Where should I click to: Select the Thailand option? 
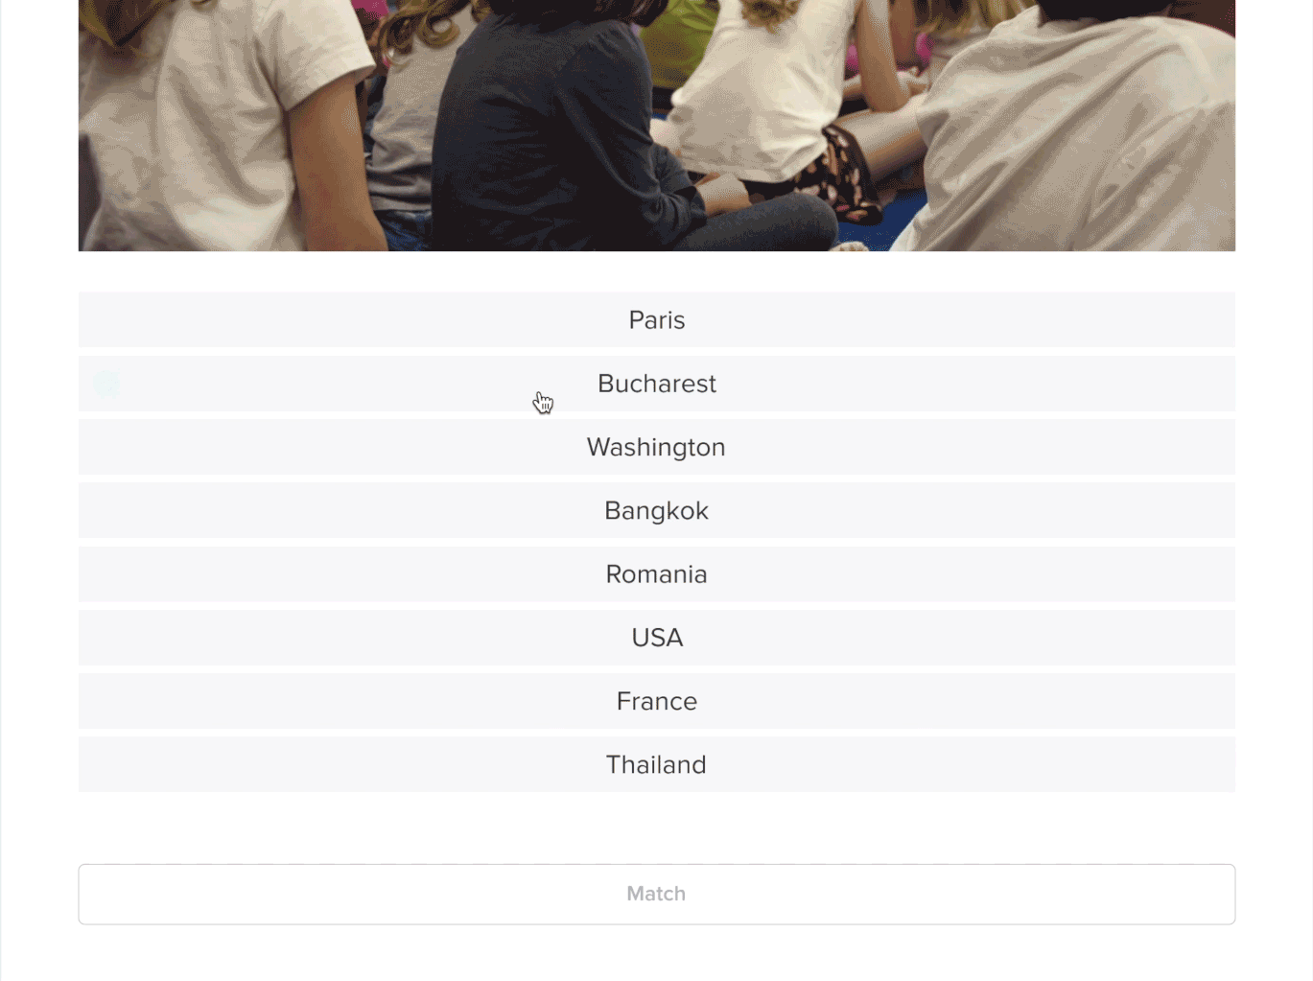point(656,764)
